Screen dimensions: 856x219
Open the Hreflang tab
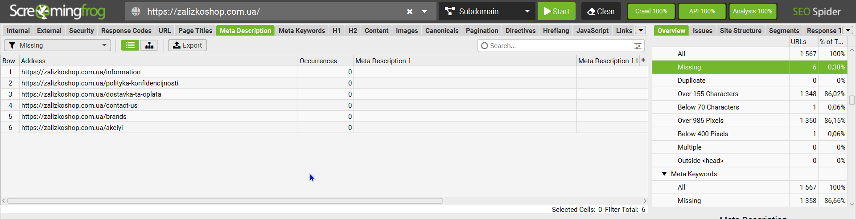tap(556, 30)
